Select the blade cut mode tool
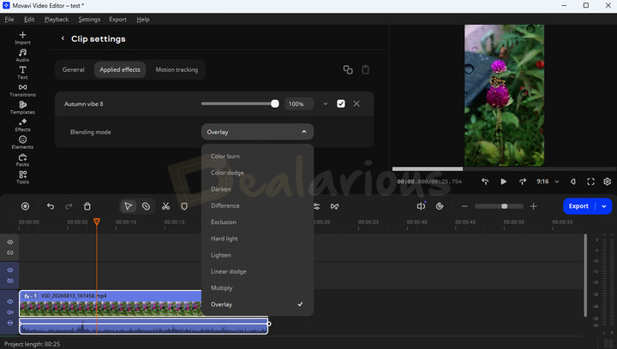The width and height of the screenshot is (617, 349). coord(146,206)
